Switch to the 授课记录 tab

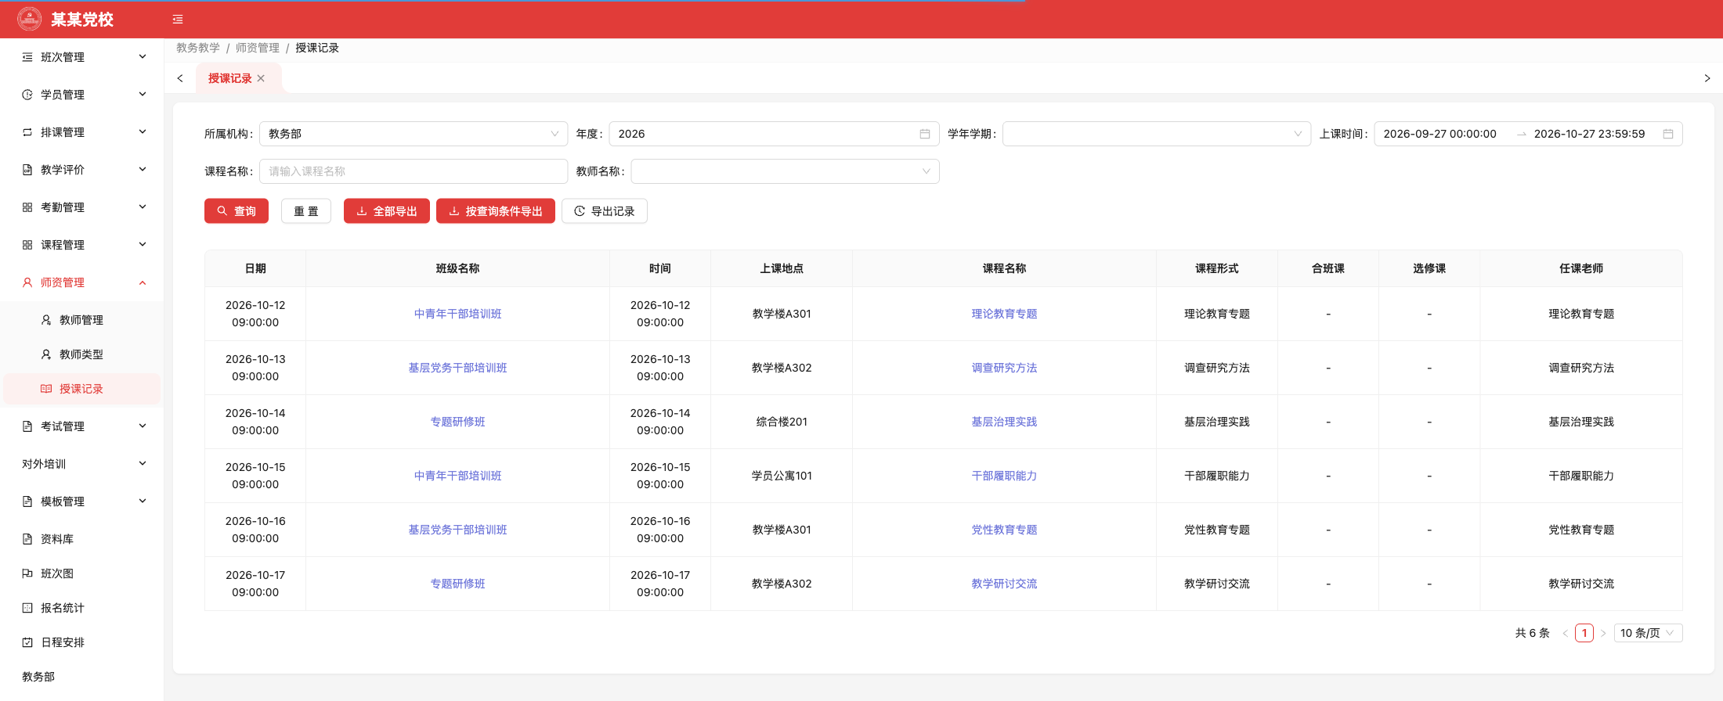(230, 78)
